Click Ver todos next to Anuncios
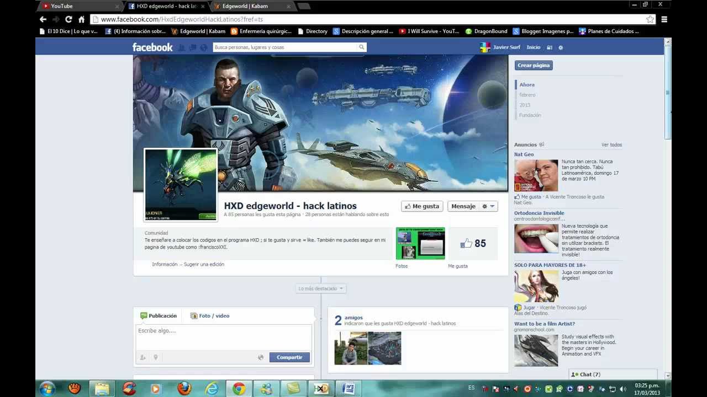 611,145
